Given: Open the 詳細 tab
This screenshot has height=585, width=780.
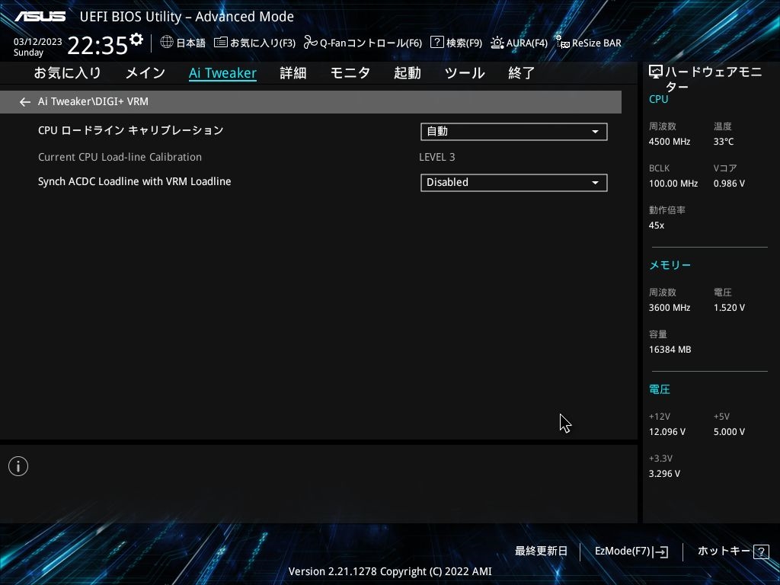Looking at the screenshot, I should coord(293,73).
